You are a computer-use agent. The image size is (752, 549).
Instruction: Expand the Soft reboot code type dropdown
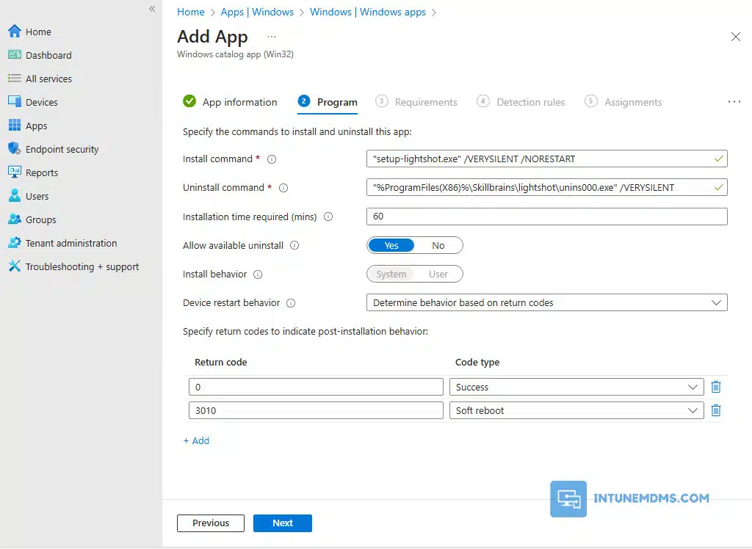(576, 410)
